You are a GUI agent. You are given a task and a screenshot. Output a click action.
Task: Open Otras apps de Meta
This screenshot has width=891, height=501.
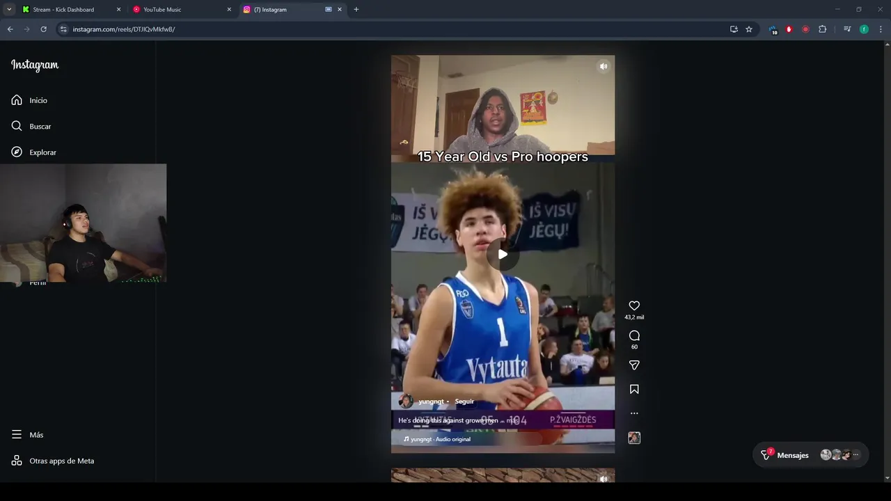click(x=53, y=461)
